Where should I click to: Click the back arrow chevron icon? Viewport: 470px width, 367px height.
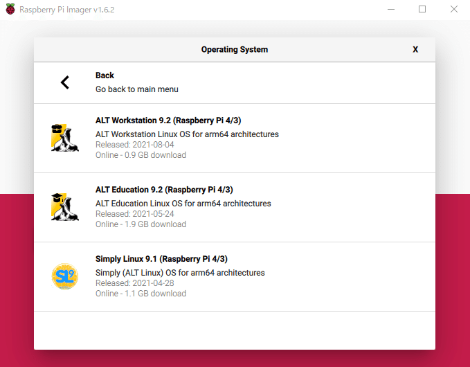[65, 82]
